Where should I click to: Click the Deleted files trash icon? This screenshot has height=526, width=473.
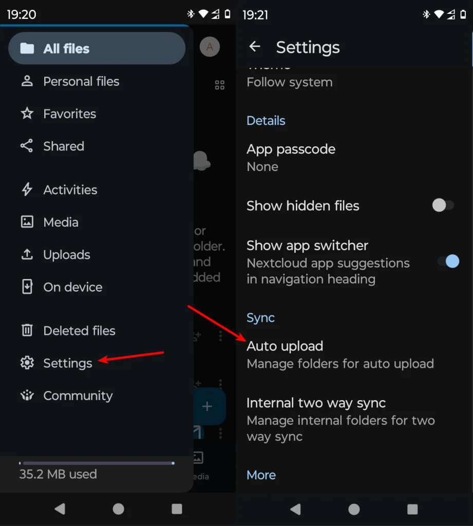click(x=27, y=330)
